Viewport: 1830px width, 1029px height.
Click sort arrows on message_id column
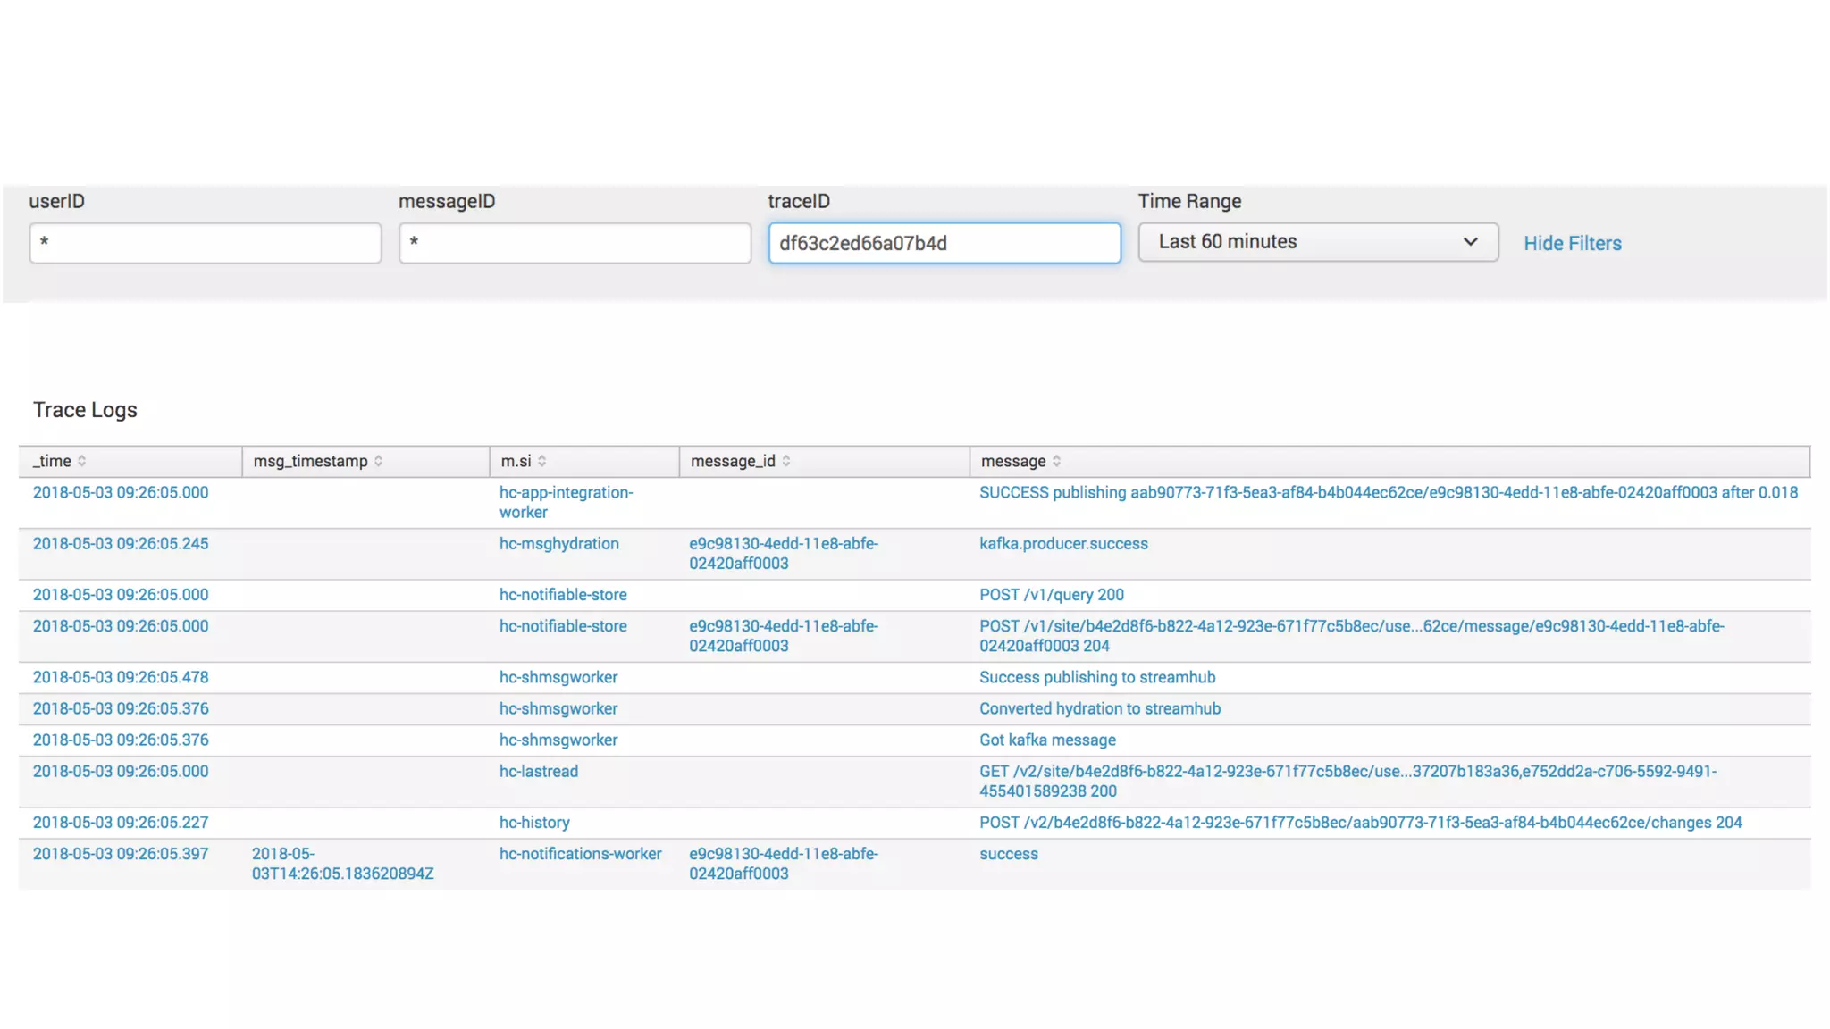786,461
